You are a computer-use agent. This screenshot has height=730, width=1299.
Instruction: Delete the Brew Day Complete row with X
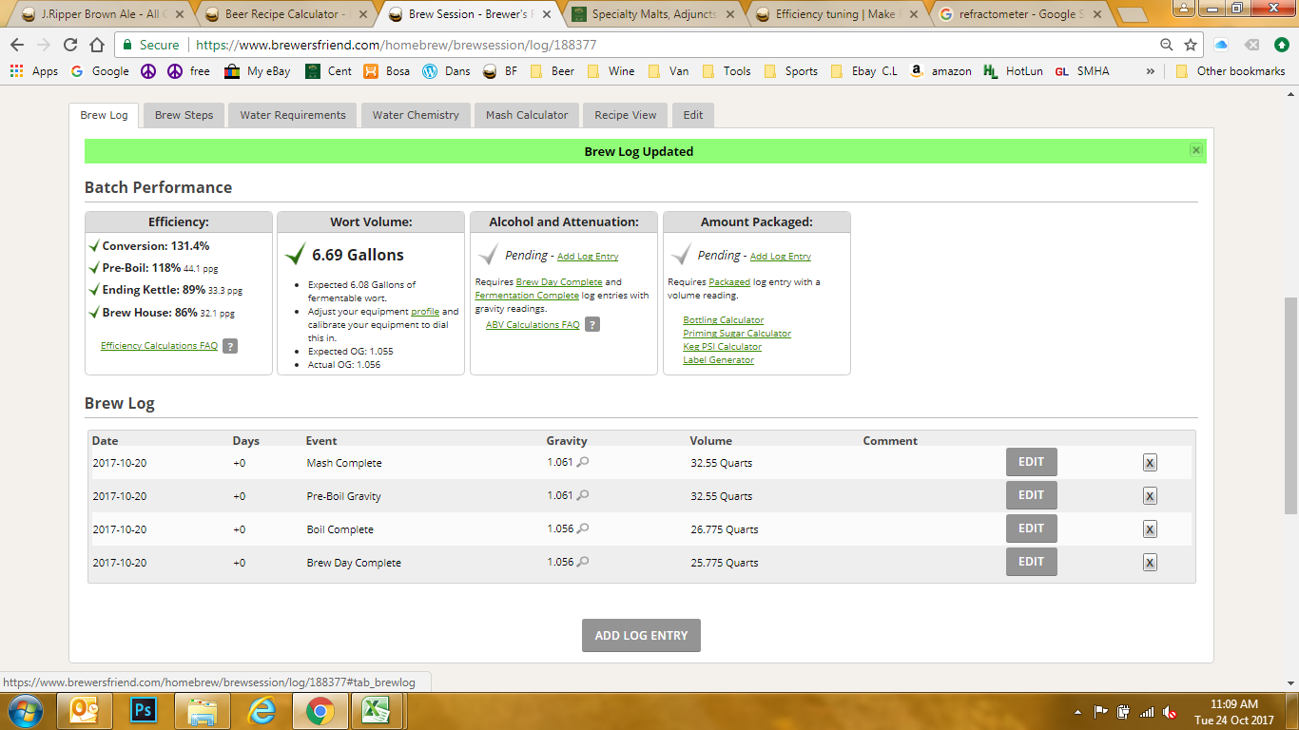pyautogui.click(x=1150, y=563)
